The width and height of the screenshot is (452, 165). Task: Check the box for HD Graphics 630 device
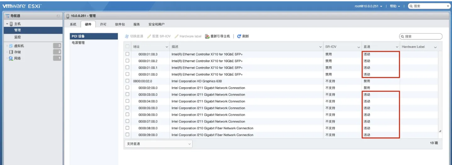tap(127, 81)
